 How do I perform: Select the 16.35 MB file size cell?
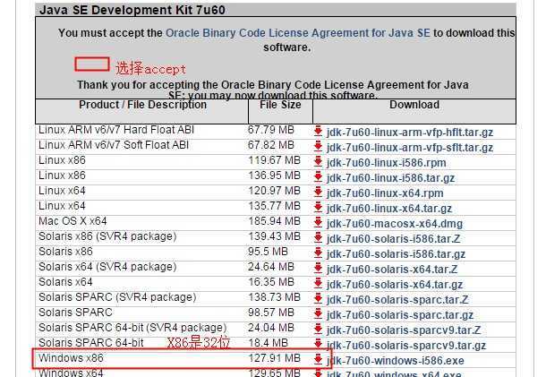click(271, 282)
